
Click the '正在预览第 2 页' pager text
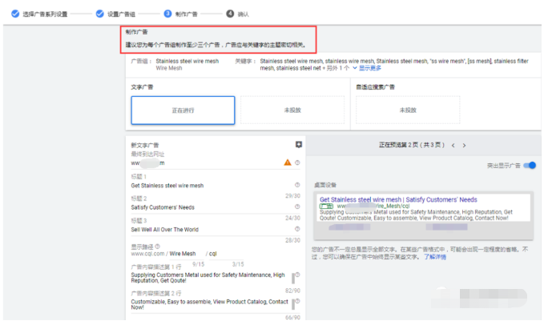412,145
